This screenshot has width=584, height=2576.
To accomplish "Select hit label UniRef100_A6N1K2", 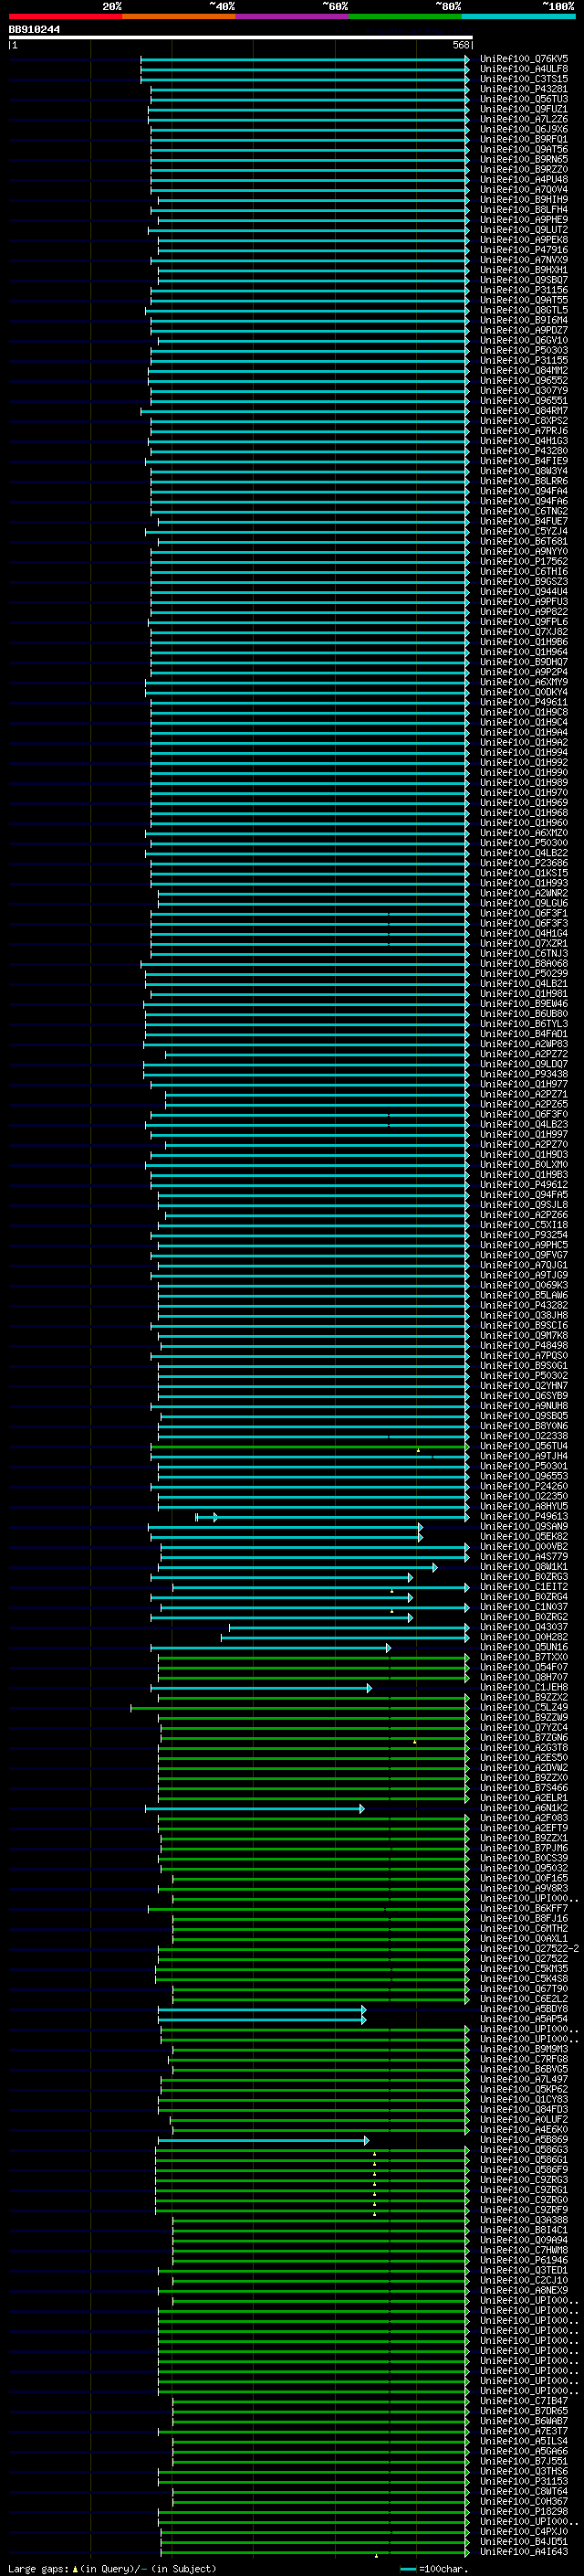I will pyautogui.click(x=524, y=1808).
